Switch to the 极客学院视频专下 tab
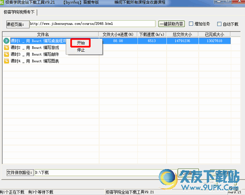245x195 pixels. point(19,12)
